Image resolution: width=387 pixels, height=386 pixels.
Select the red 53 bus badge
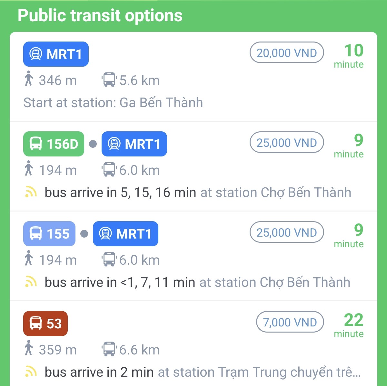pyautogui.click(x=45, y=324)
